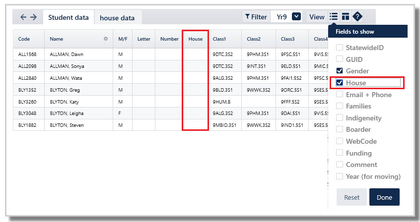Screen dimensions: 420x222
Task: Click the Class2 column header
Action: 259,39
